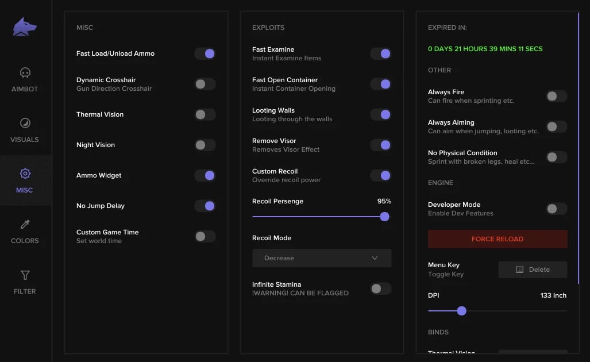Click the Recoil Mode chevron arrow
Viewport: 590px width, 362px height.
[375, 258]
